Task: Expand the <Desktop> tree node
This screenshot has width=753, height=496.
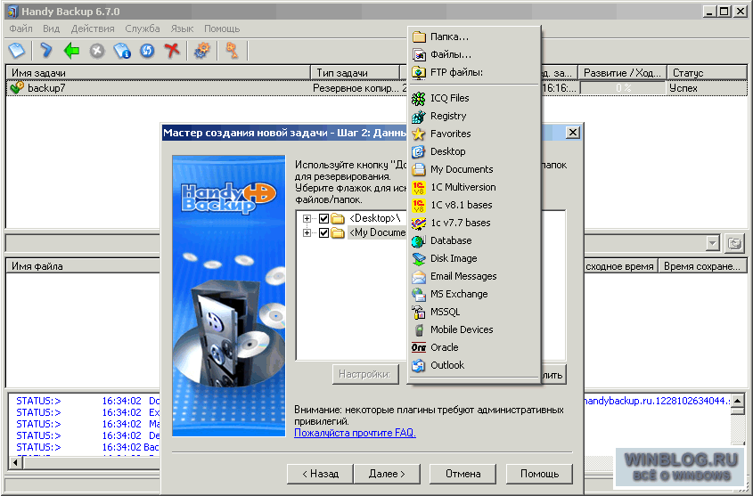Action: (307, 219)
